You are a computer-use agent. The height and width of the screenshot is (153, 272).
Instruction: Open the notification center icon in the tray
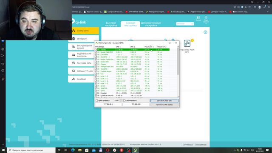tap(267, 150)
